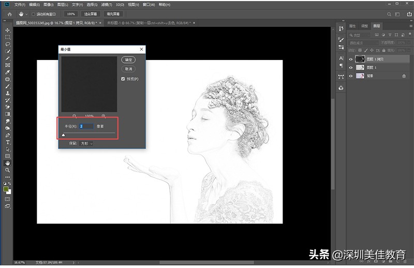Switch to the 未标题-1 document tab
Viewport: 414px width, 268px height.
point(149,23)
